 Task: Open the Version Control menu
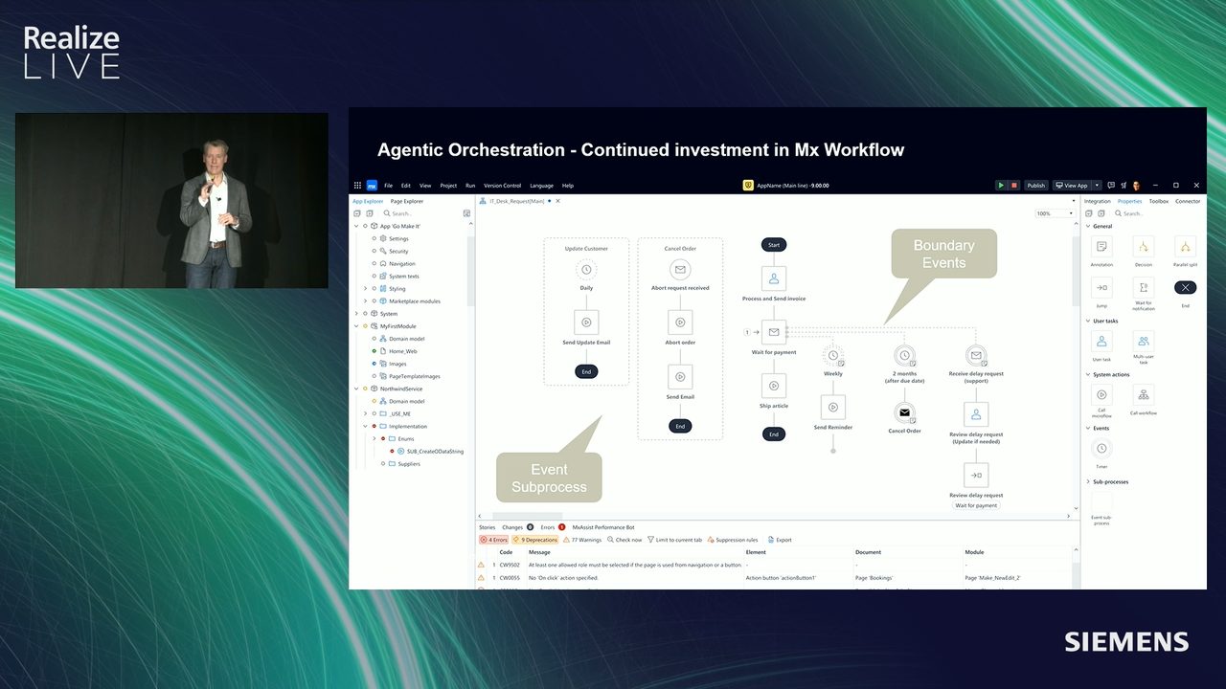pyautogui.click(x=503, y=186)
